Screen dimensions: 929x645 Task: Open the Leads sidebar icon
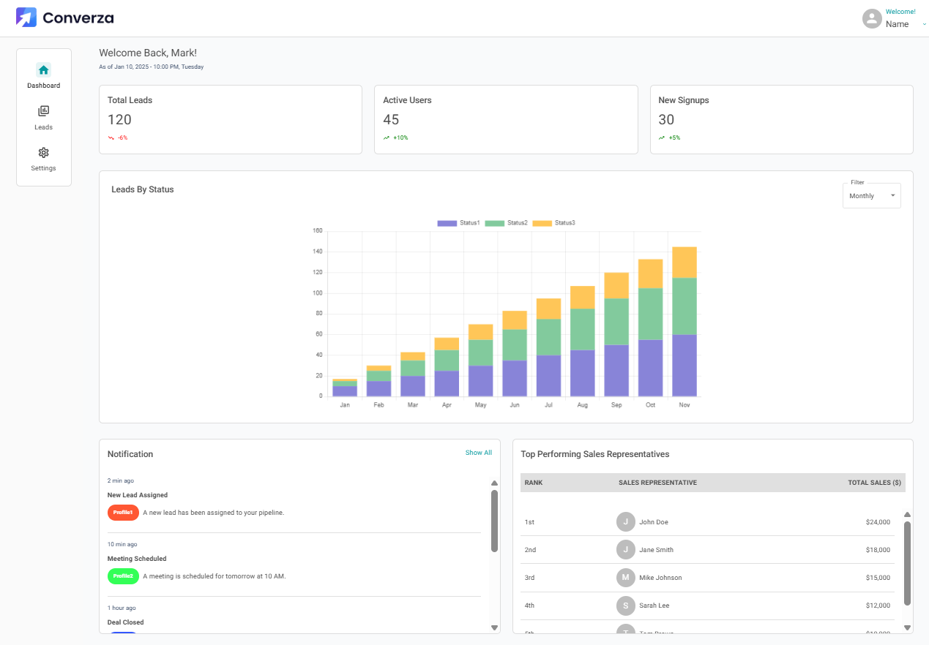[43, 111]
